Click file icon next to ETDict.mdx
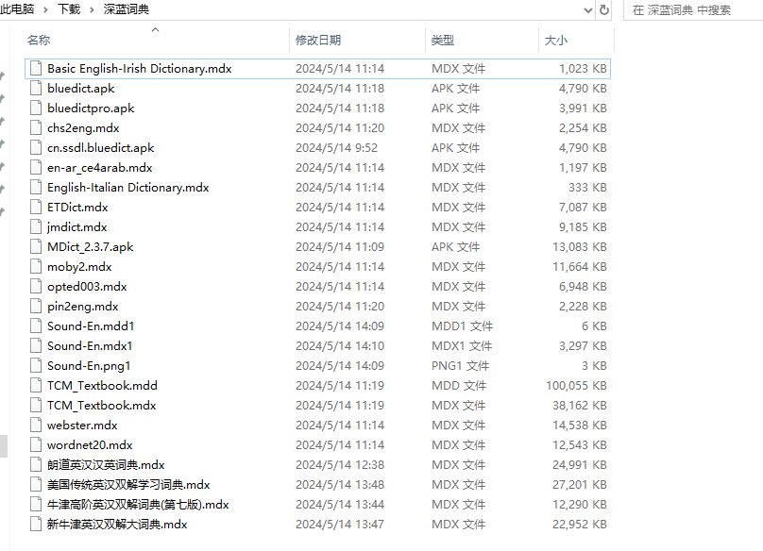 pos(36,208)
